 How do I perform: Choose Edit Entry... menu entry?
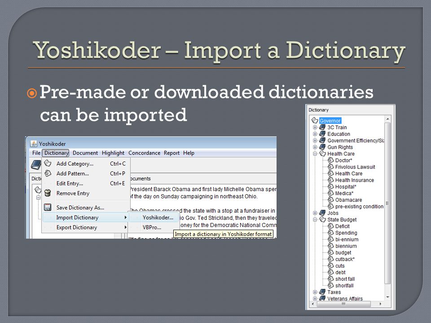(x=86, y=183)
